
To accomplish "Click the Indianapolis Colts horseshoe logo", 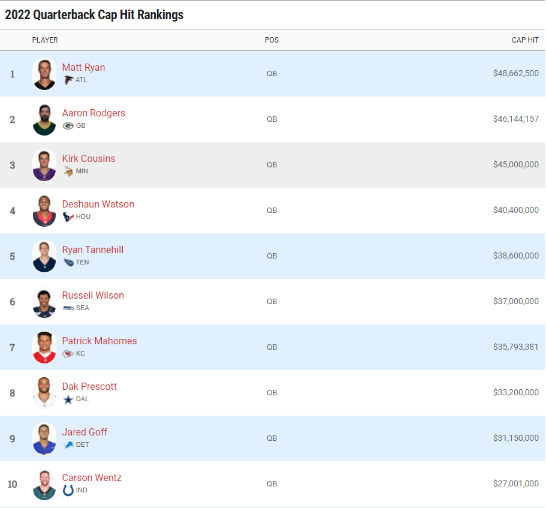I will pyautogui.click(x=68, y=490).
